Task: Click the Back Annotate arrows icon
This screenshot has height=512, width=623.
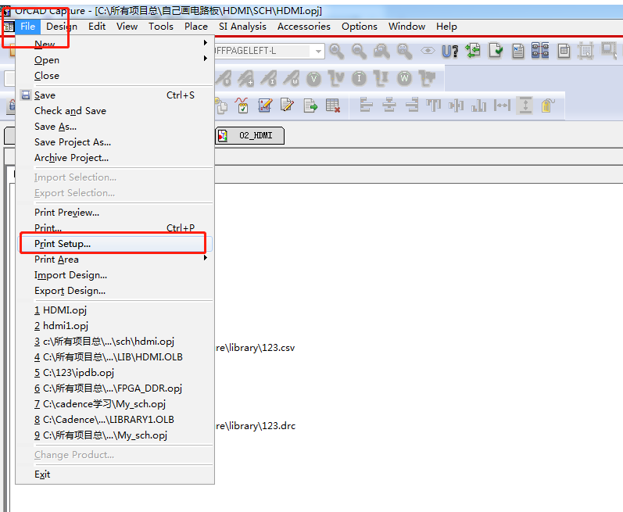Action: [473, 52]
